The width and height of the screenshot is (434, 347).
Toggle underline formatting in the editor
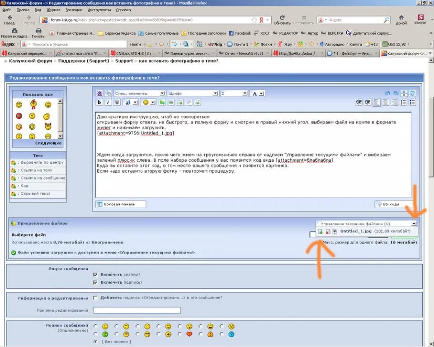coord(117,103)
